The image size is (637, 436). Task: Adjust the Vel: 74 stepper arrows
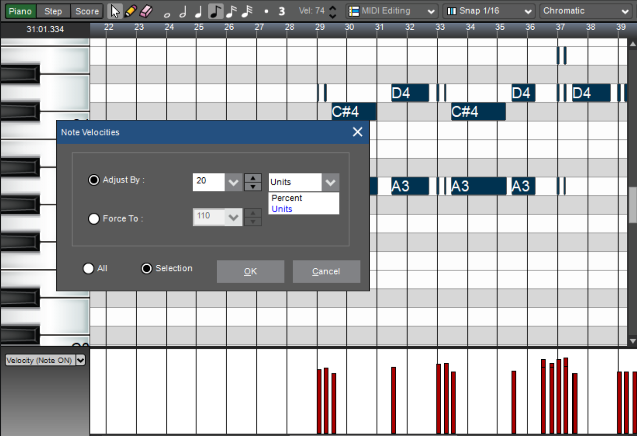coord(333,11)
